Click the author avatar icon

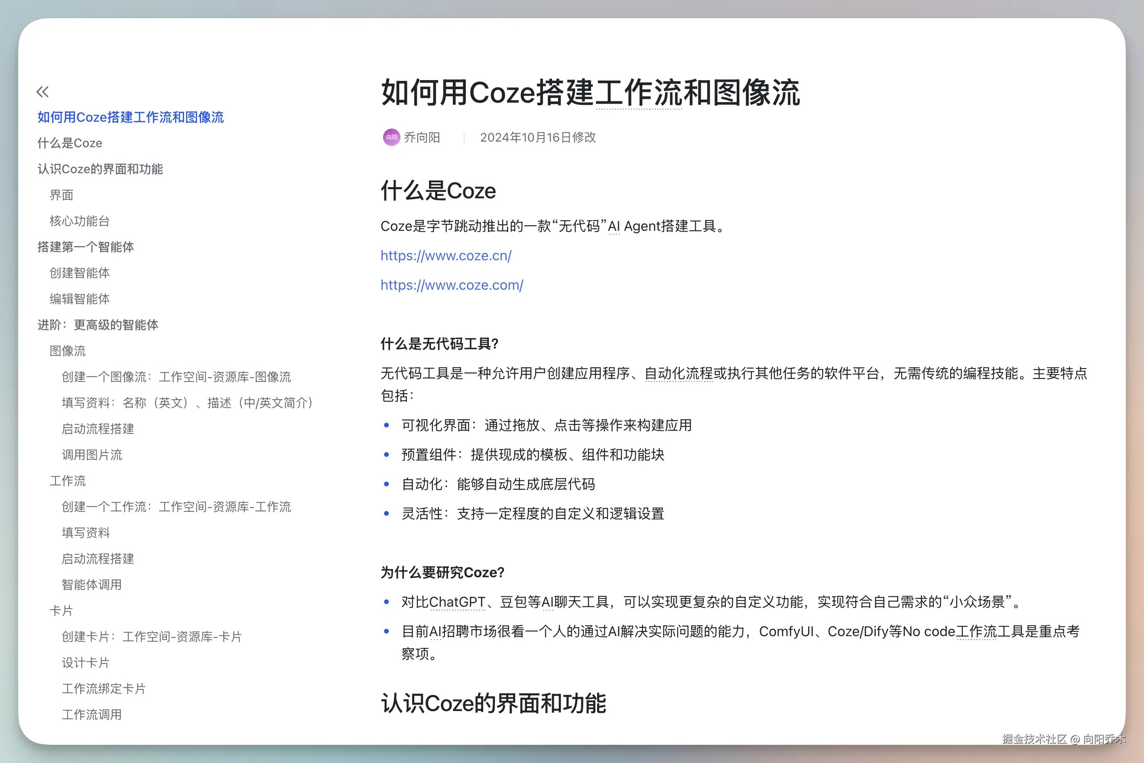point(391,137)
